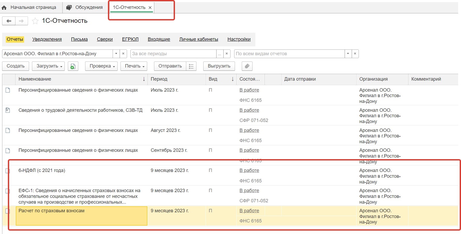461x234 pixels.
Task: Click the Комментарий column header
Action: [x=433, y=79]
